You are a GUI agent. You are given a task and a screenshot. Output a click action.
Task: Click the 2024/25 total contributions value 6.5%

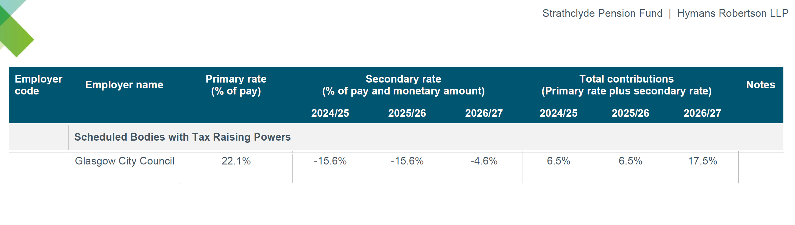tap(558, 161)
